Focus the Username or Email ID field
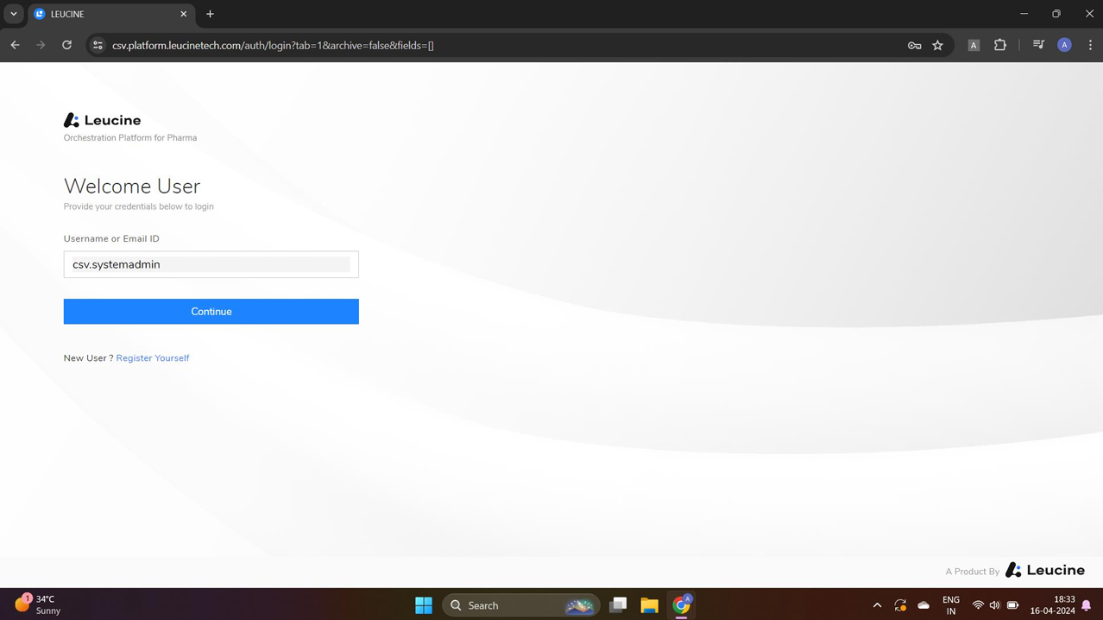The height and width of the screenshot is (620, 1103). coord(211,264)
